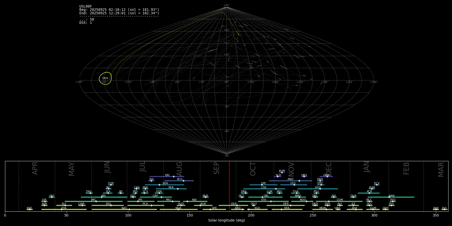452x226 pixels.
Task: Select the ETA shower label
Action: point(64,208)
